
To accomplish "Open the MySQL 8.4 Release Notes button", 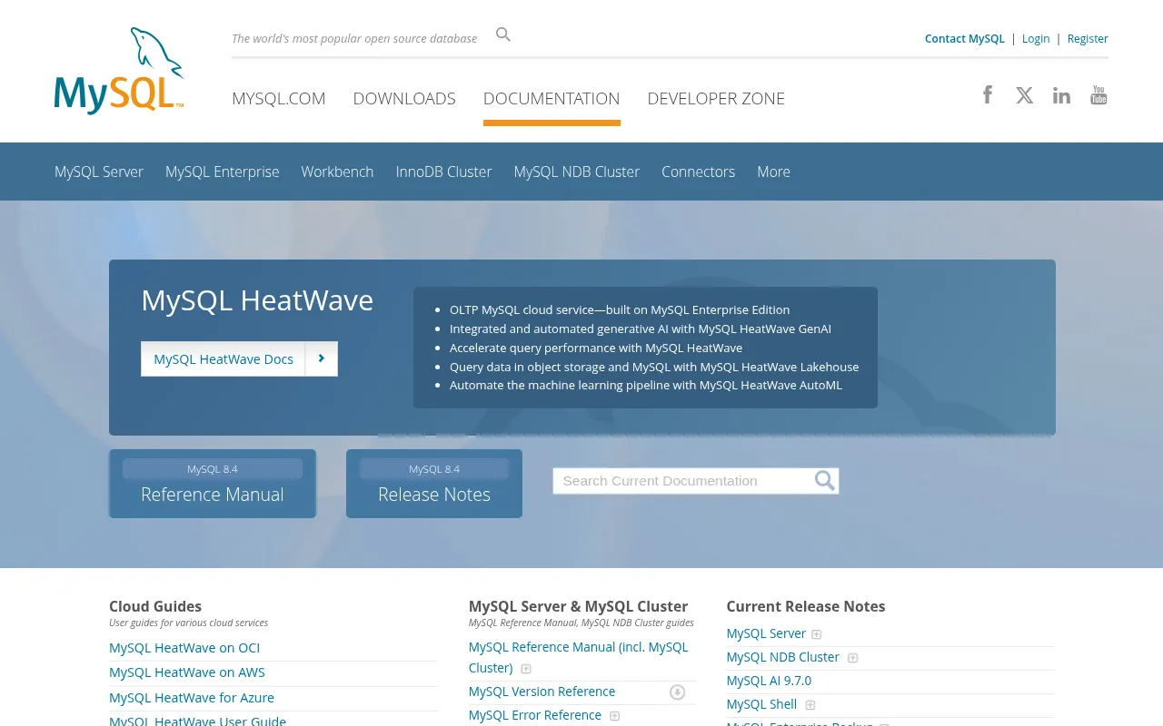I will pos(434,484).
